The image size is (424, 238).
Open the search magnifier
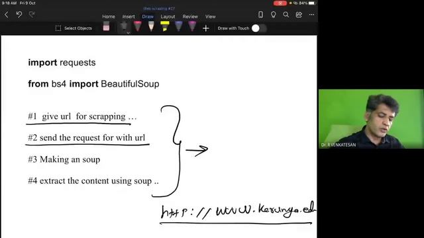tap(286, 15)
